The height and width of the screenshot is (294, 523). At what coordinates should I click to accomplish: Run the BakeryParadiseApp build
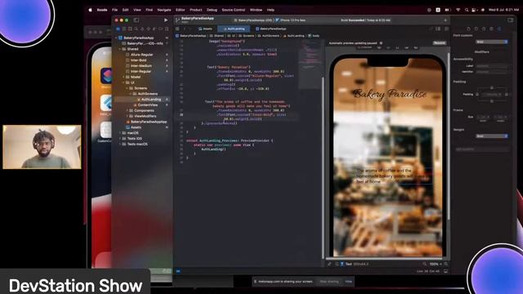pos(166,20)
